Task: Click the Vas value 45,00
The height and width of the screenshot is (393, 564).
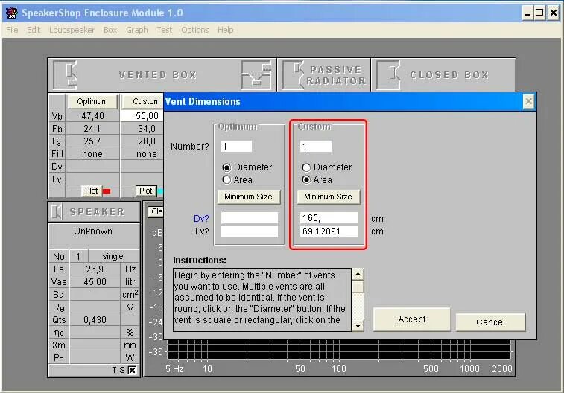Action: 95,281
